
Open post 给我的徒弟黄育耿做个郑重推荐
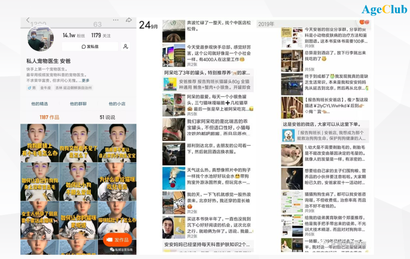325,226
